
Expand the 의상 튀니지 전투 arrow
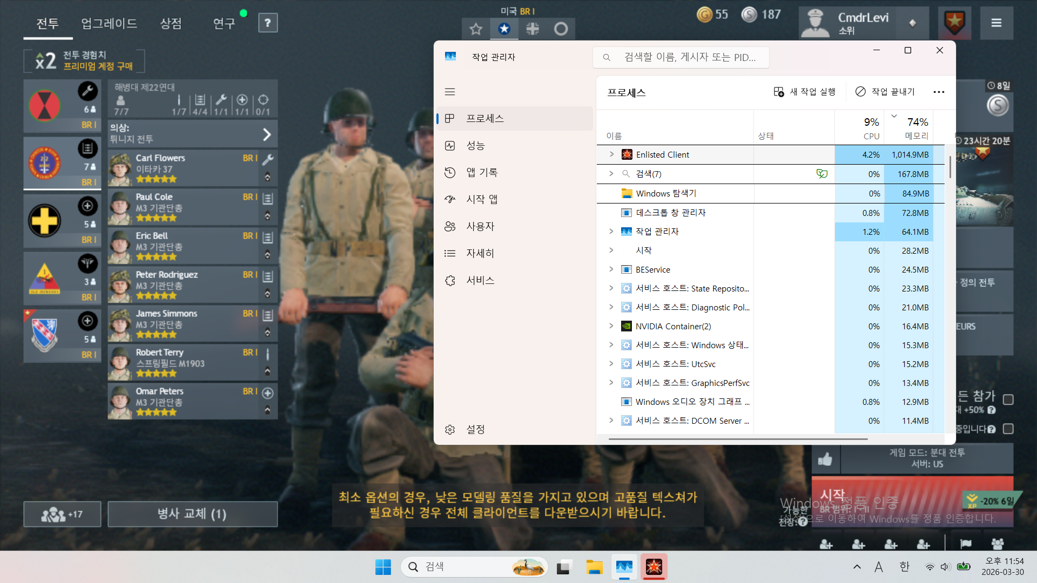click(267, 134)
